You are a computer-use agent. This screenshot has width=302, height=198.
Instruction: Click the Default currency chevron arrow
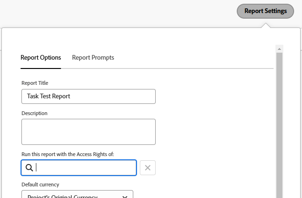125,196
